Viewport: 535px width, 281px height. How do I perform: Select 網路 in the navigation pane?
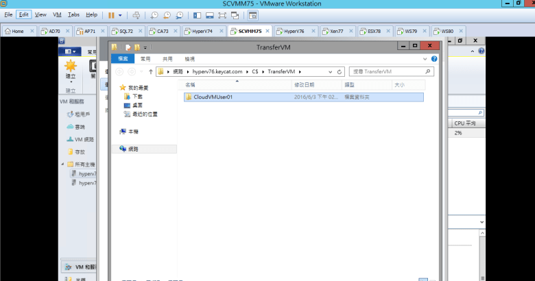(x=133, y=149)
